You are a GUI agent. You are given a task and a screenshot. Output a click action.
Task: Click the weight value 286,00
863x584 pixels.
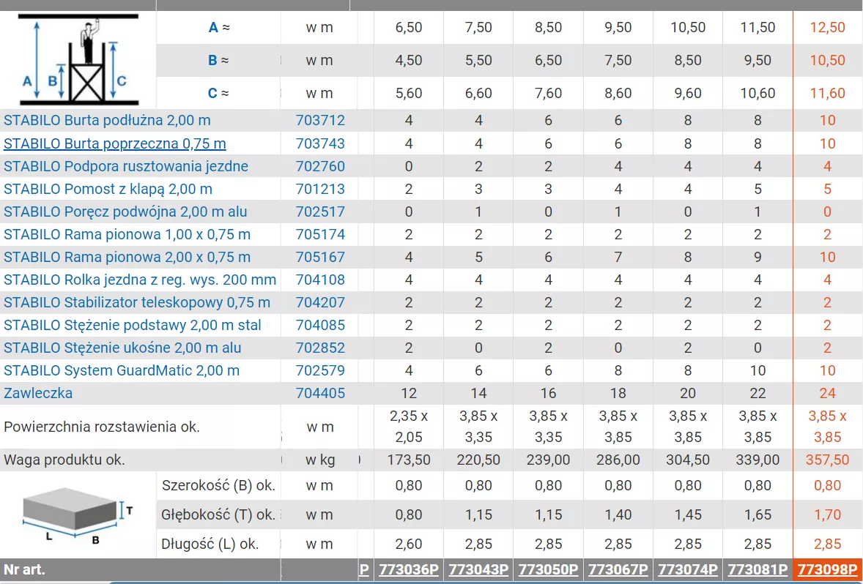click(x=618, y=460)
